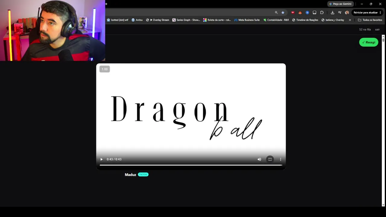Screen dimensions: 386x217
Task: Open the Roleta da sorte bookmark
Action: click(217, 20)
